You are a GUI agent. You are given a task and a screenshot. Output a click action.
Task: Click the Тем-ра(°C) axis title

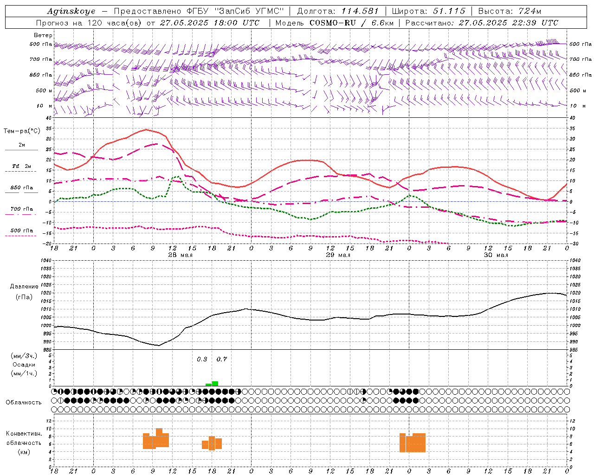pyautogui.click(x=22, y=131)
